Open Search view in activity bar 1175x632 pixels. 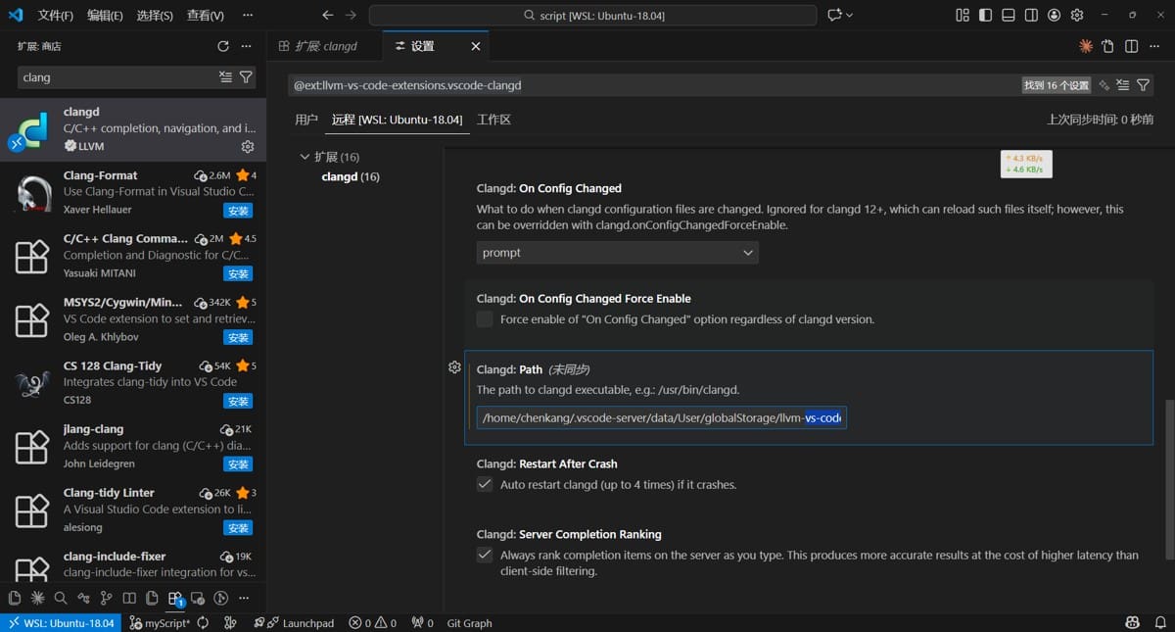coord(61,598)
